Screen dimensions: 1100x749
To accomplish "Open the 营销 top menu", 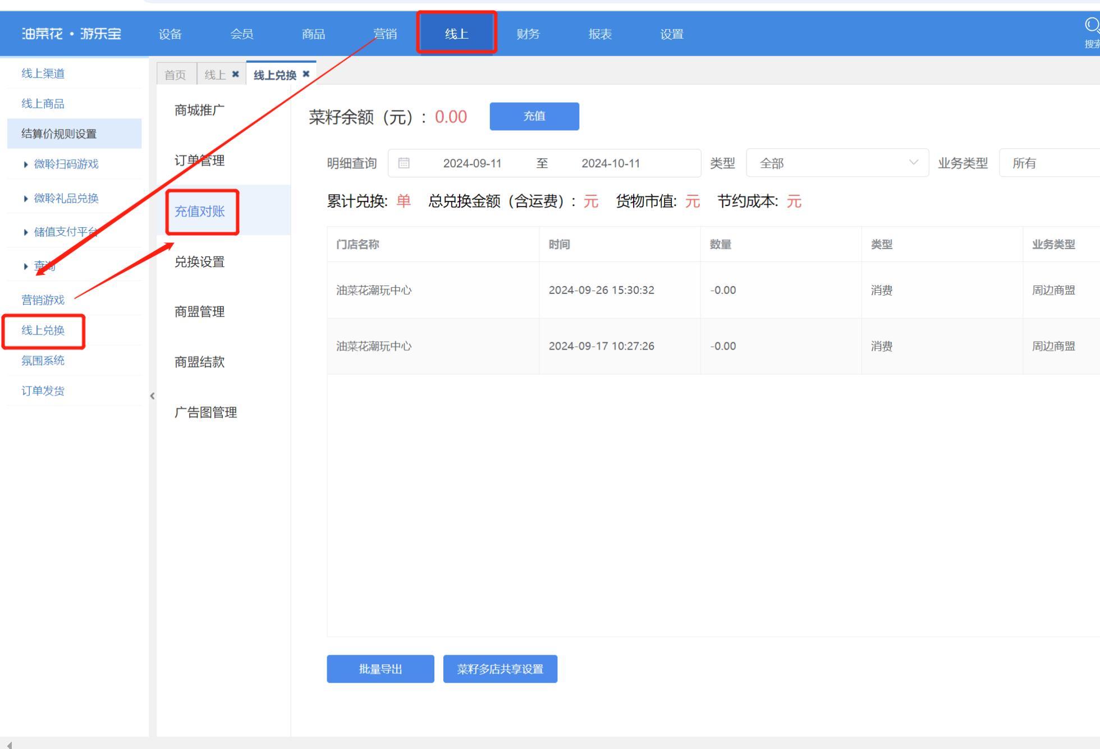I will click(385, 34).
